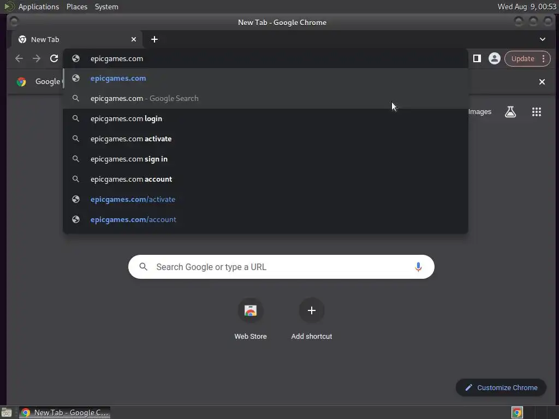Open the window menu button in the title bar

click(x=14, y=22)
